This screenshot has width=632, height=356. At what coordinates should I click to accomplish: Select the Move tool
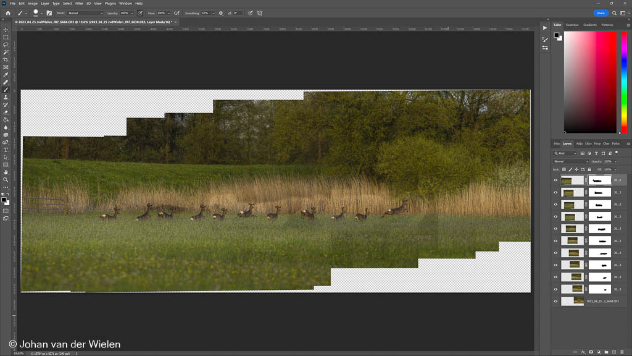point(6,30)
